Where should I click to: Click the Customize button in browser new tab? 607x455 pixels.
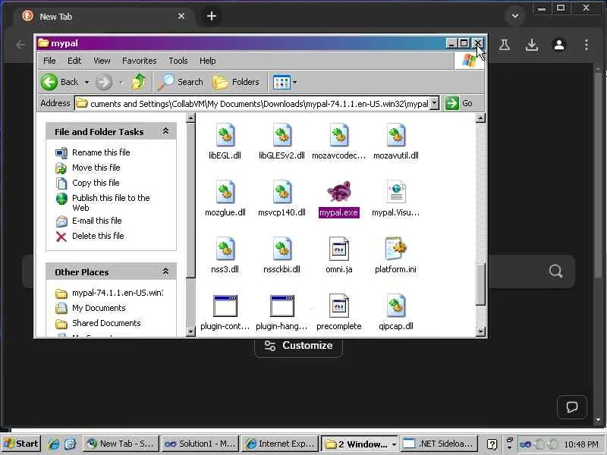[x=298, y=346]
